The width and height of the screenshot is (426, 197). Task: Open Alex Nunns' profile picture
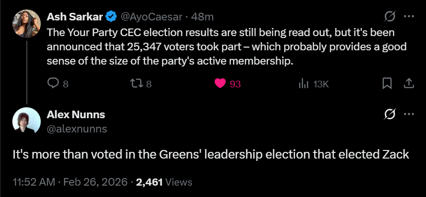pyautogui.click(x=26, y=121)
